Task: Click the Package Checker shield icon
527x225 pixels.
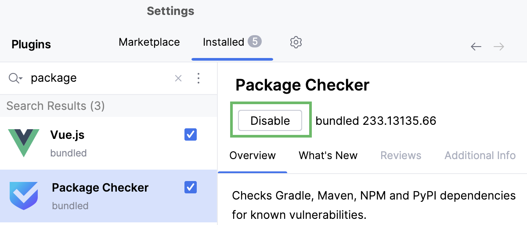Action: 24,196
